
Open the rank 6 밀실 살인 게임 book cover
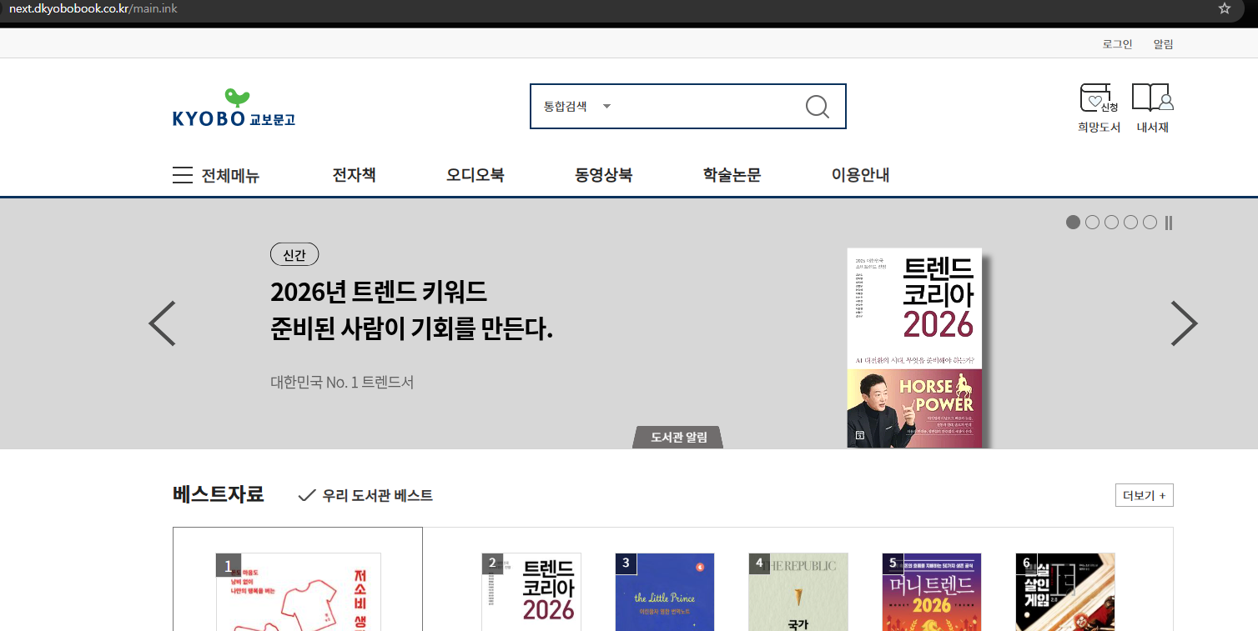[1065, 592]
